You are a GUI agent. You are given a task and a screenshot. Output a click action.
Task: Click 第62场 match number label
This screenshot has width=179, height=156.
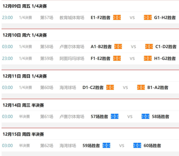tap(47, 146)
